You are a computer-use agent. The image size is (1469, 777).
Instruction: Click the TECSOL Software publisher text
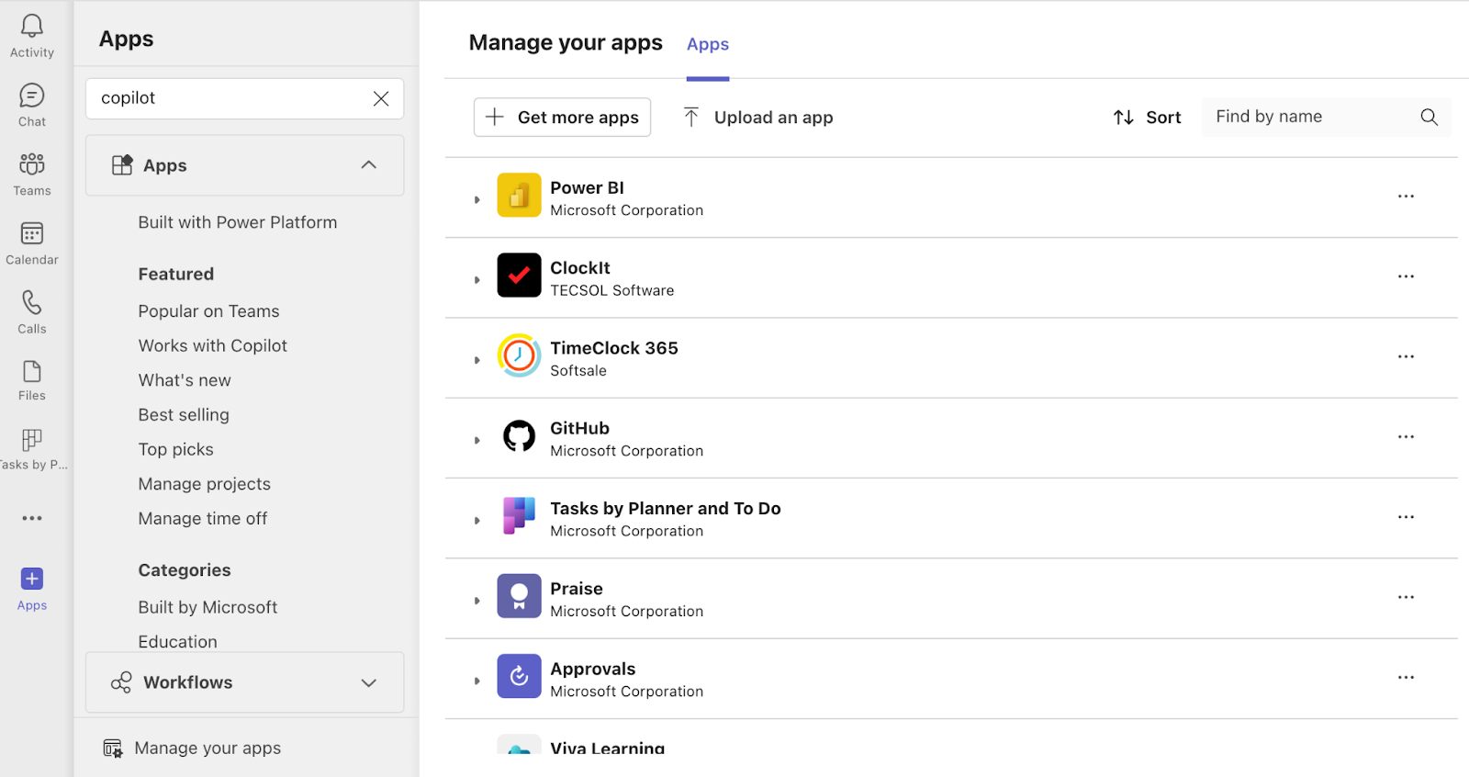click(612, 290)
